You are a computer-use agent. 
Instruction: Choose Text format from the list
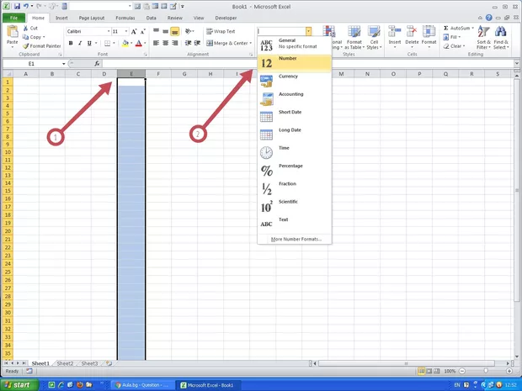[x=295, y=223]
